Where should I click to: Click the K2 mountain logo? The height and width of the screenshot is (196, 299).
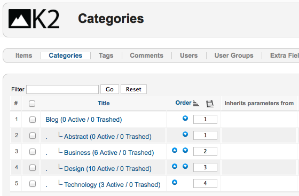point(34,19)
